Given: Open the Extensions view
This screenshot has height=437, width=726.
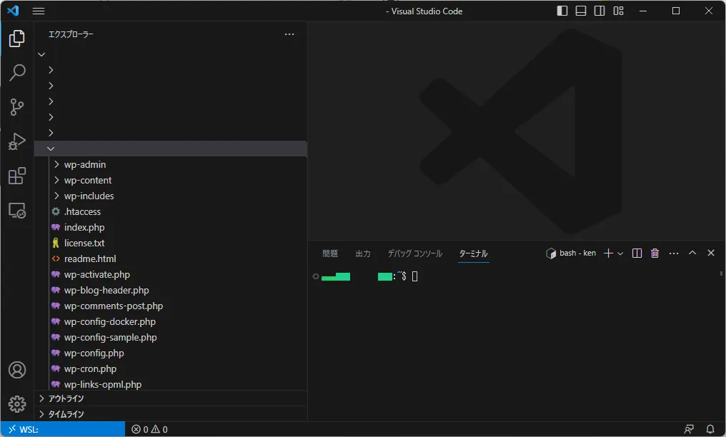Looking at the screenshot, I should tap(17, 176).
